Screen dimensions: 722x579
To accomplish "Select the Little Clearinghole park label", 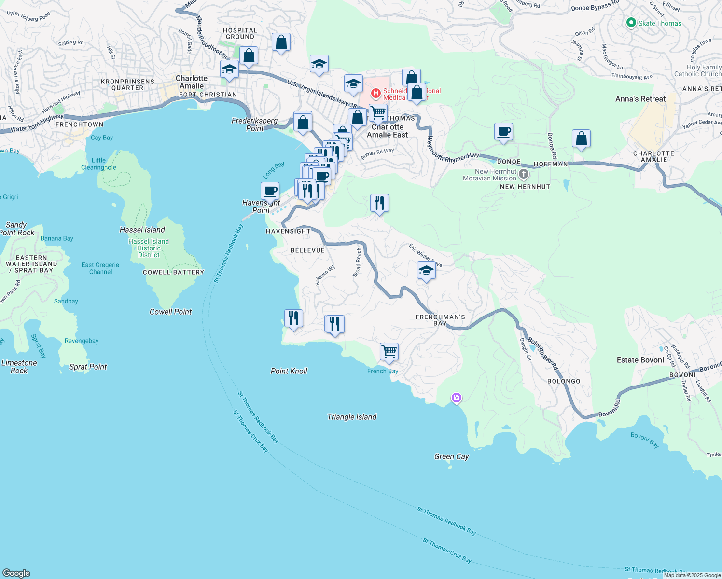I will pyautogui.click(x=98, y=164).
